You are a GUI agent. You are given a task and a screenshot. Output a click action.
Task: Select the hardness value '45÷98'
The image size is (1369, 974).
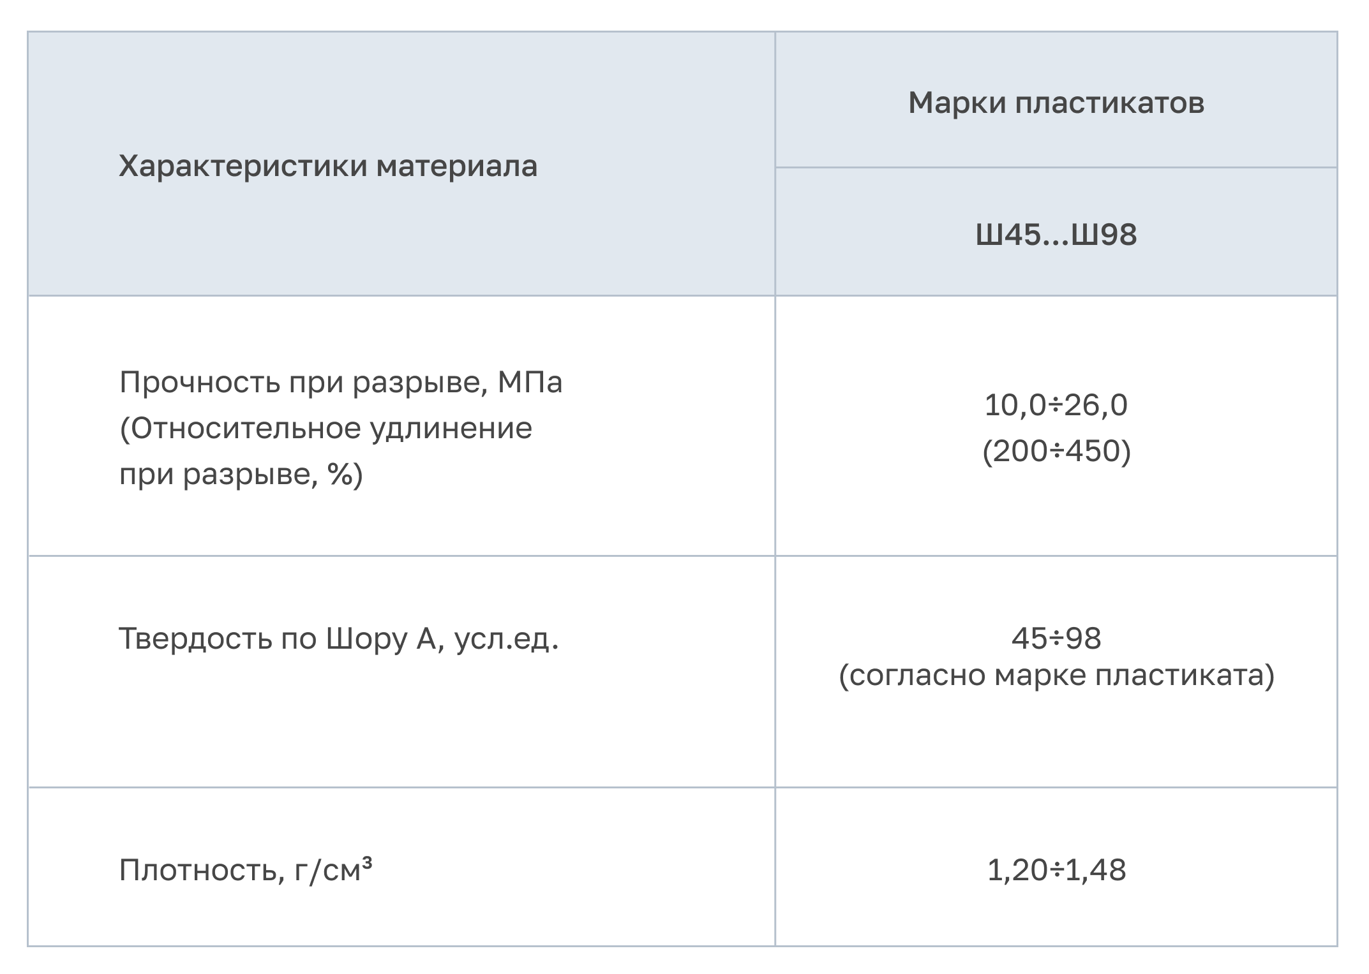tap(1056, 638)
